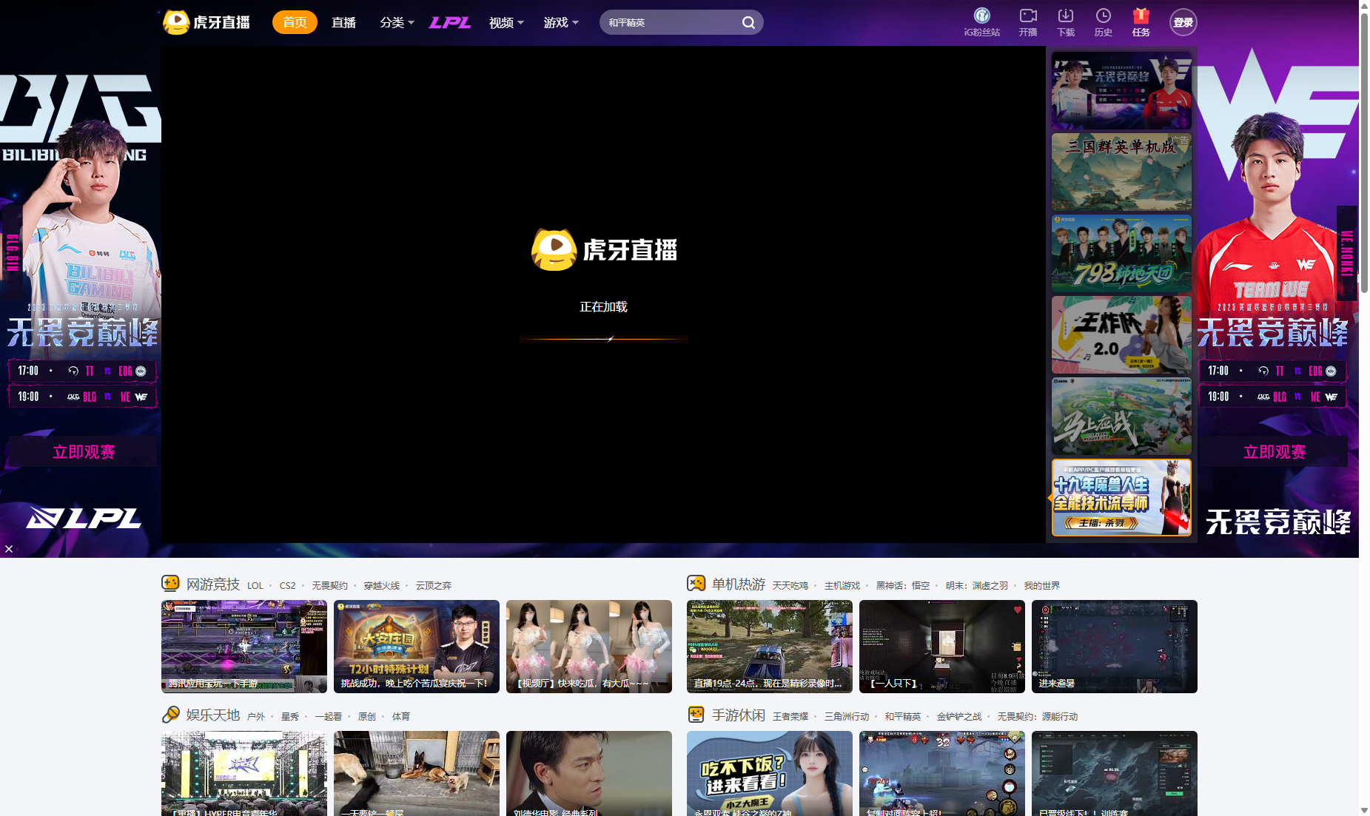Select the 无畏竞巅峰 esports sidebar thumbnail
The image size is (1370, 816).
tap(1121, 91)
